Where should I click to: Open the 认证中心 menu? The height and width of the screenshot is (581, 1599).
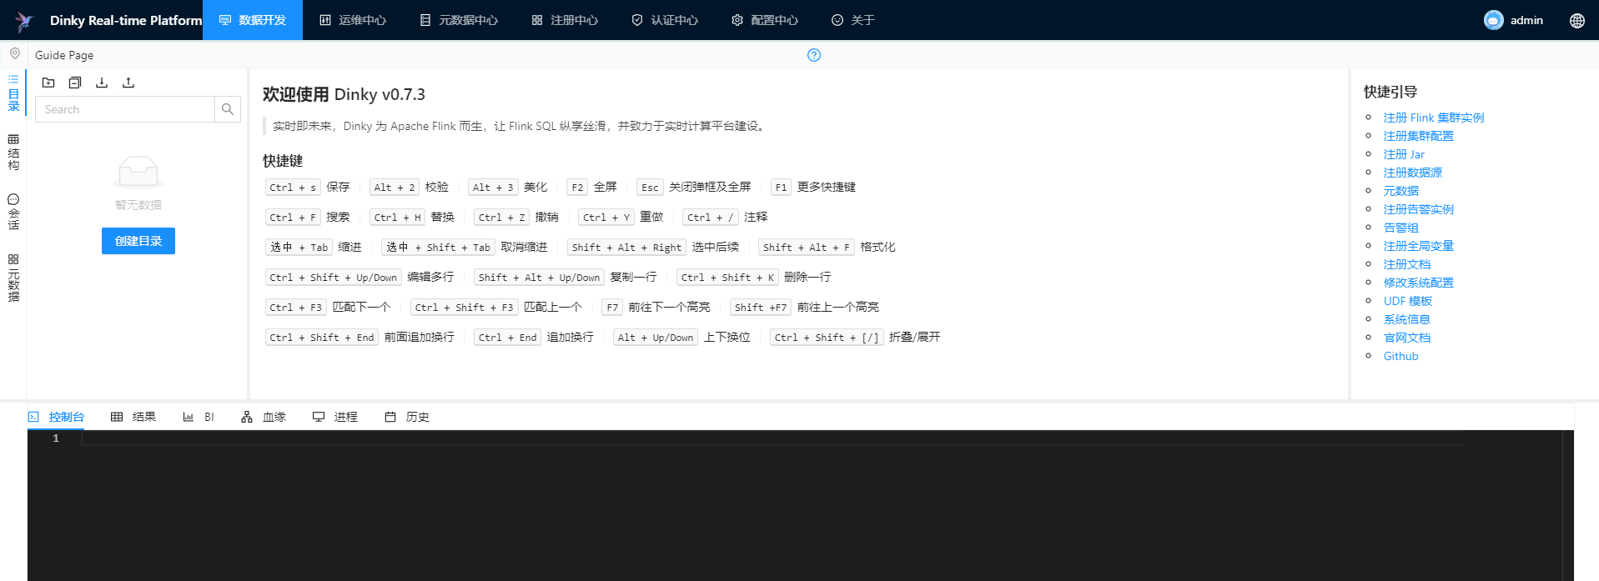(x=665, y=20)
